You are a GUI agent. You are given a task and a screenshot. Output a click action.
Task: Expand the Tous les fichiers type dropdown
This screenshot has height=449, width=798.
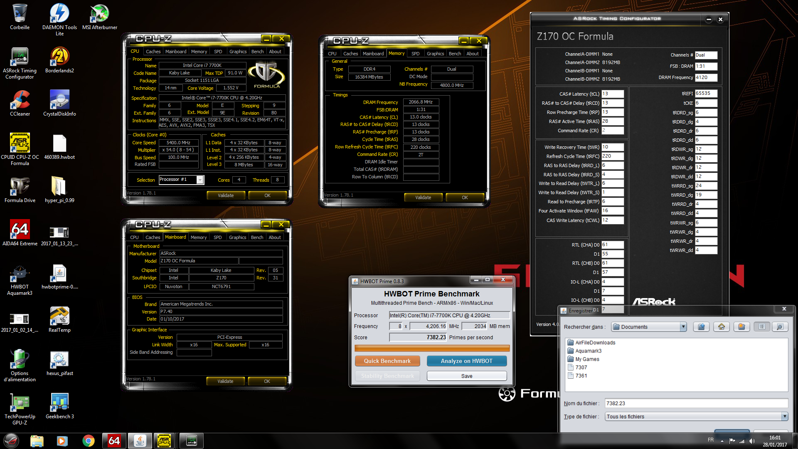785,417
